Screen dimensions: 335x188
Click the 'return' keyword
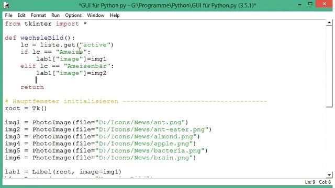click(x=32, y=87)
